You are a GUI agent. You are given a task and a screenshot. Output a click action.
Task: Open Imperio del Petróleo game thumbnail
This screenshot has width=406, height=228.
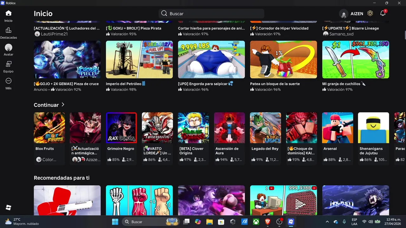click(x=139, y=60)
